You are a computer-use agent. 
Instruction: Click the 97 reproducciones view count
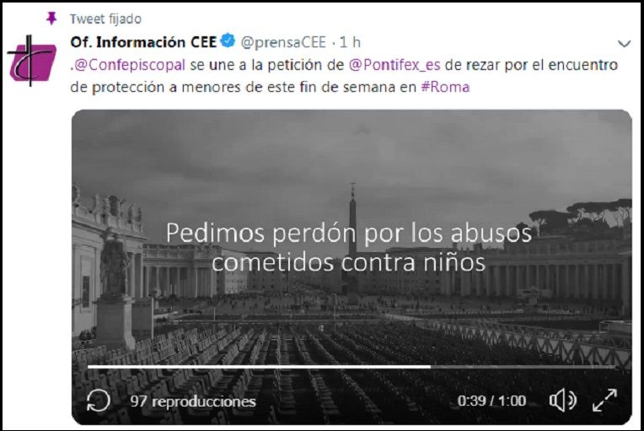(x=193, y=401)
